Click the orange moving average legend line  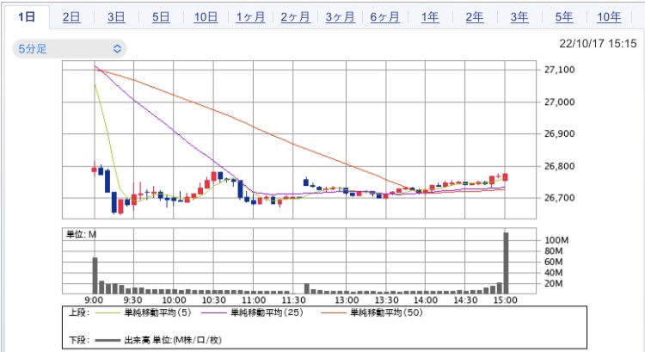(x=334, y=313)
